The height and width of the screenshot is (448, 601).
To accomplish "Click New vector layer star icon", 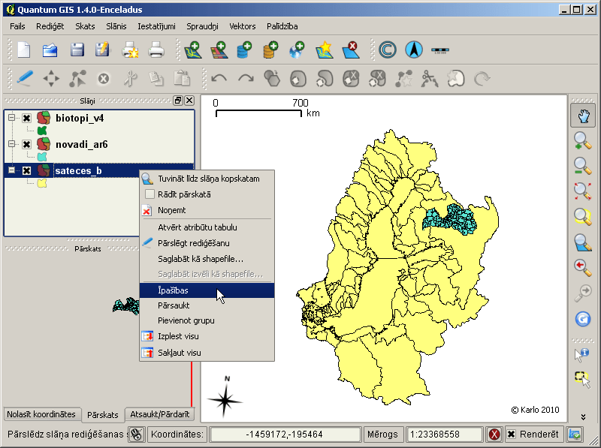I will [x=324, y=50].
